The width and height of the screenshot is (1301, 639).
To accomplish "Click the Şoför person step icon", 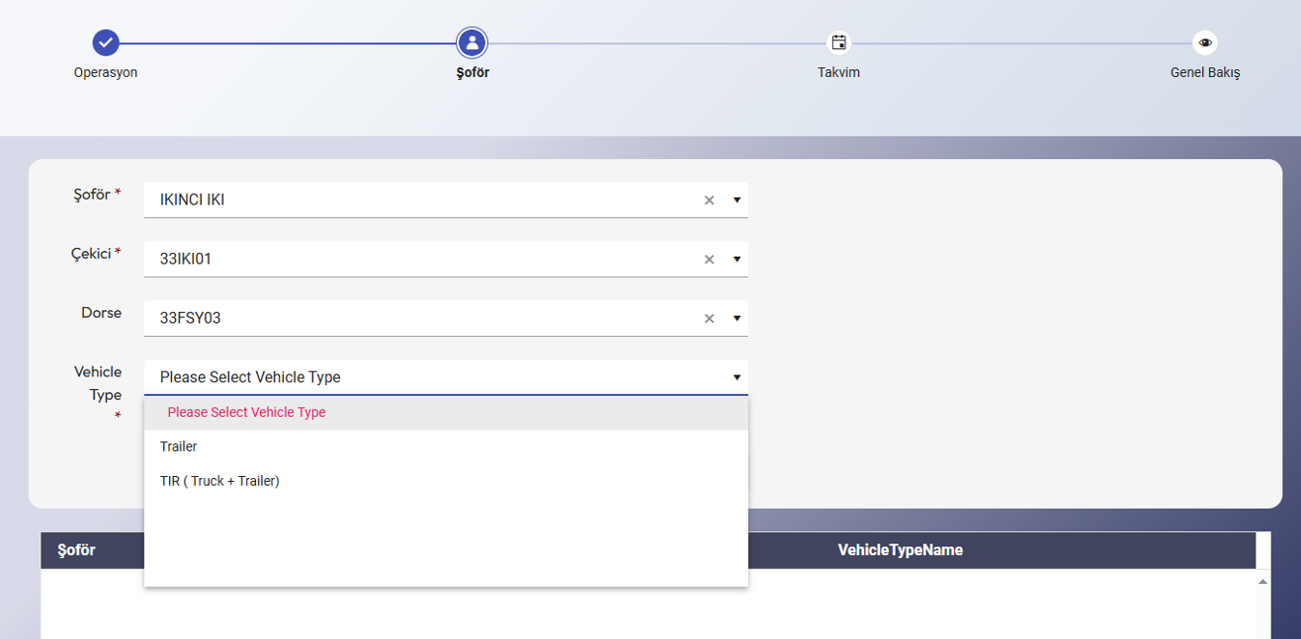I will [473, 42].
